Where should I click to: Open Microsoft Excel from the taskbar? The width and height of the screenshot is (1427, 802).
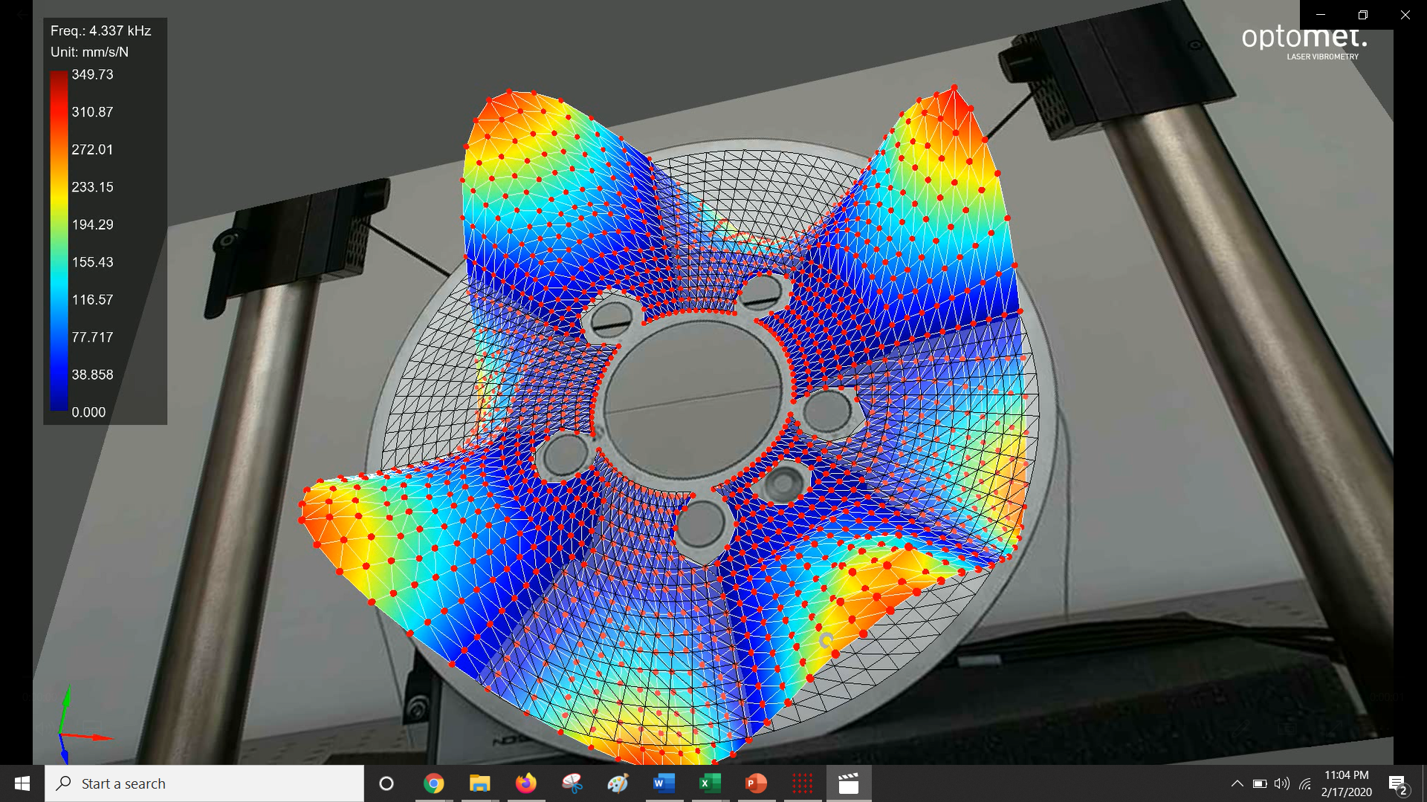pyautogui.click(x=711, y=783)
